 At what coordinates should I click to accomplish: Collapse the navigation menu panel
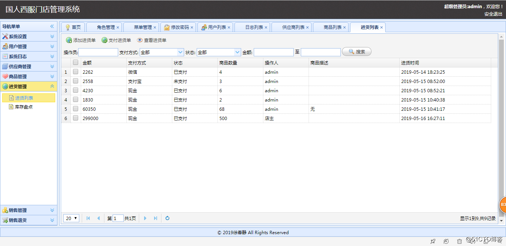52,27
